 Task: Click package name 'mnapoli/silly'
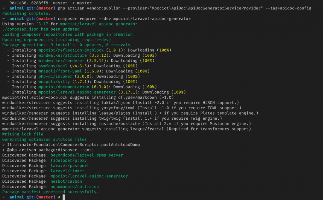[54, 82]
